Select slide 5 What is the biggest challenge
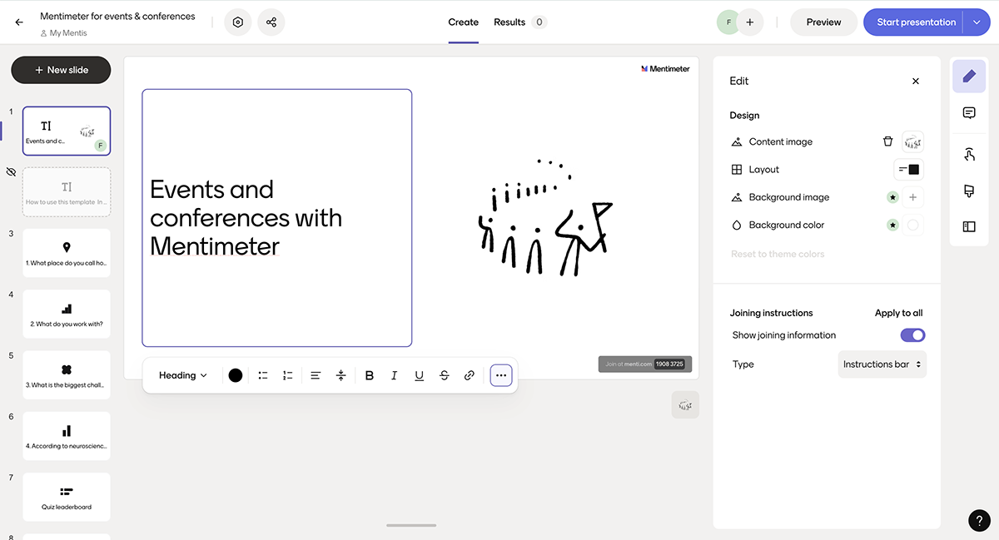 coord(67,375)
